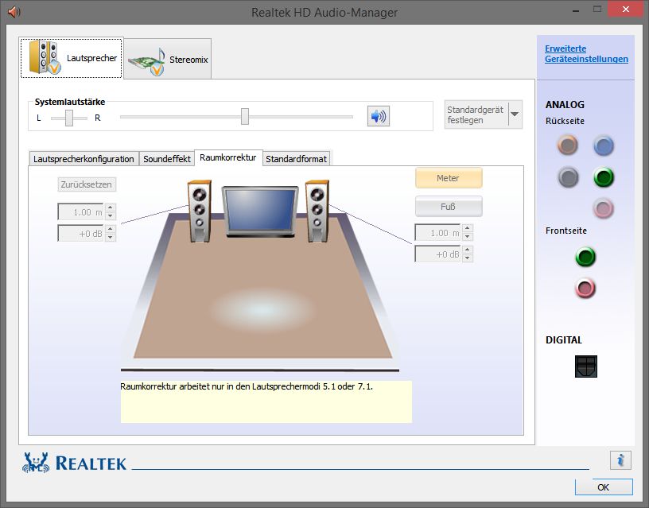The width and height of the screenshot is (649, 508).
Task: Click OK to close the dialog
Action: (x=604, y=487)
